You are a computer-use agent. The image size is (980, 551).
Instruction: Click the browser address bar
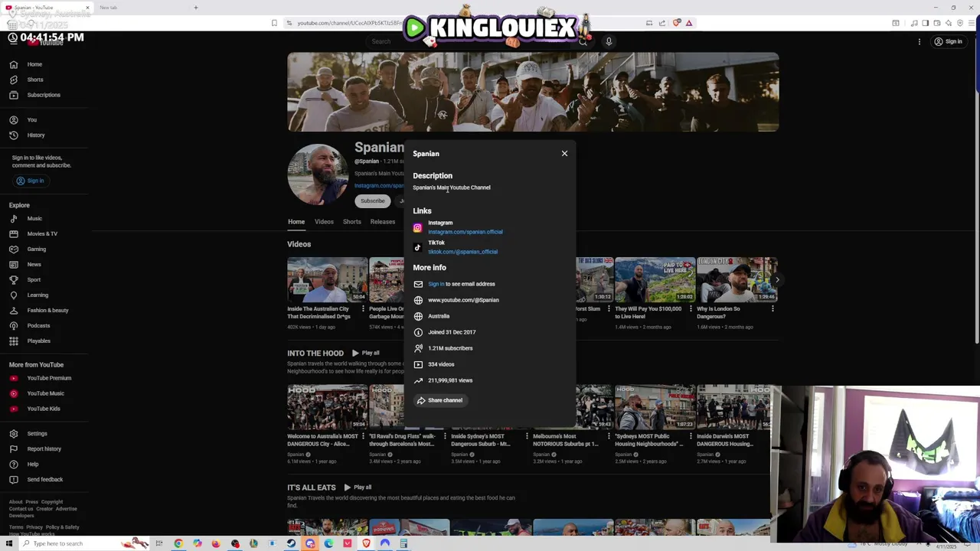348,23
